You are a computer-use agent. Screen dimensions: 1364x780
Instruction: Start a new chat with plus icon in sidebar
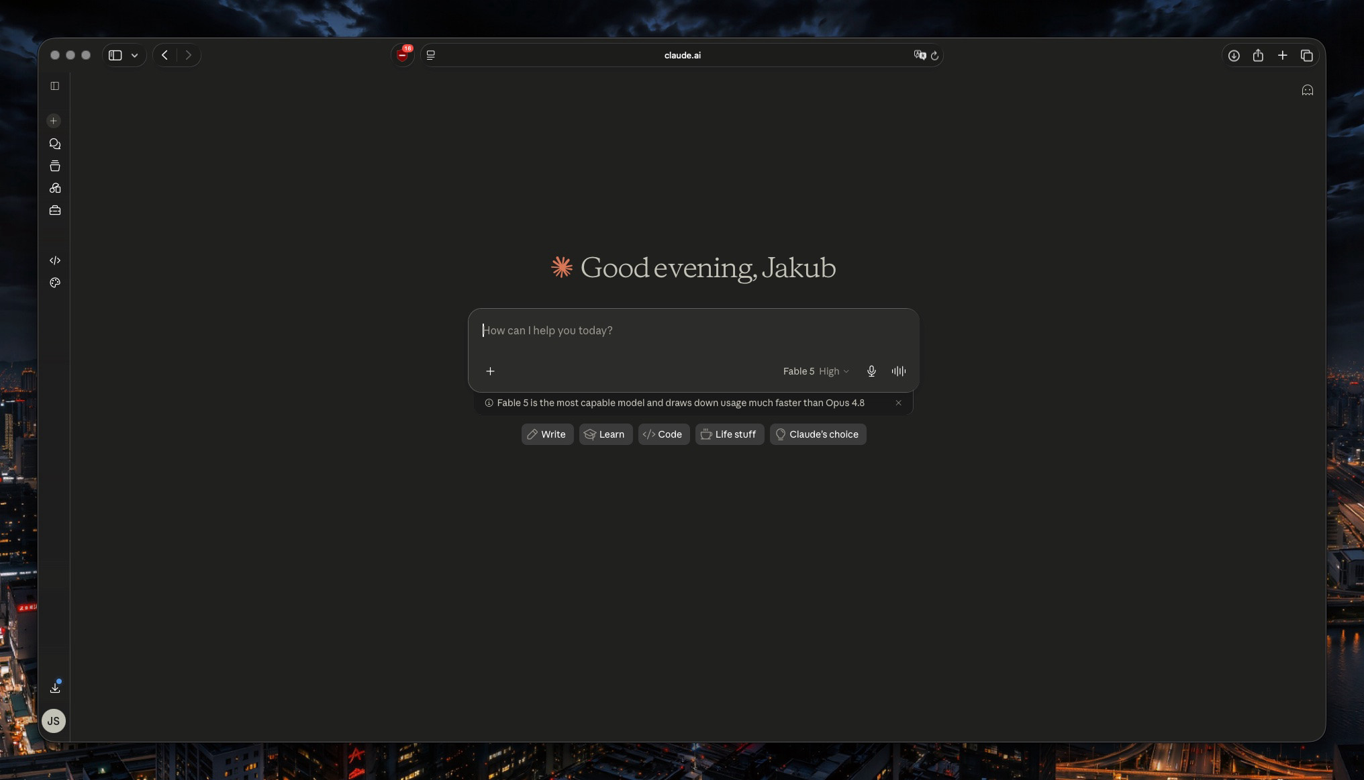coord(54,121)
